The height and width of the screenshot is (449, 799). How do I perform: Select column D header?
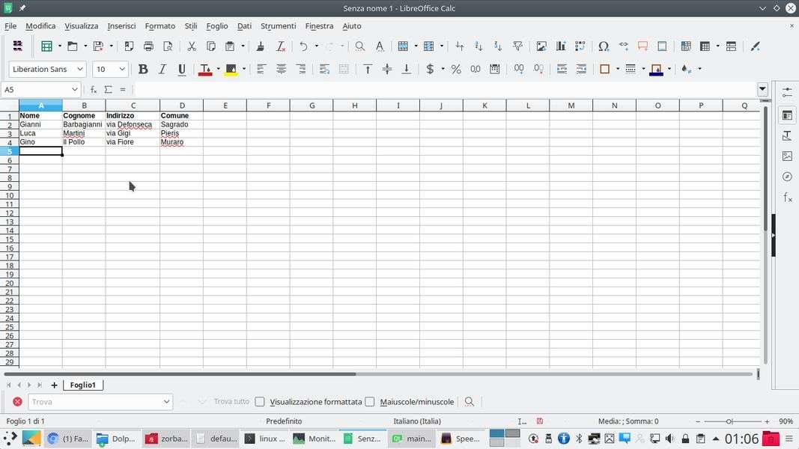click(181, 106)
